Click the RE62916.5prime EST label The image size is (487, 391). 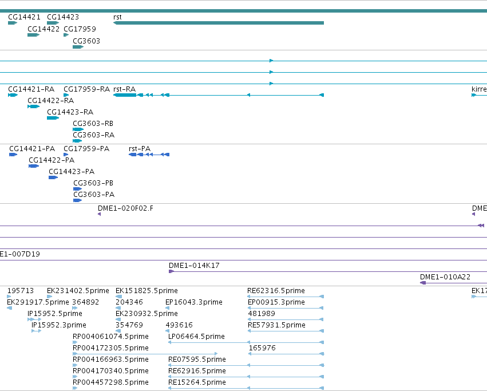[197, 372]
